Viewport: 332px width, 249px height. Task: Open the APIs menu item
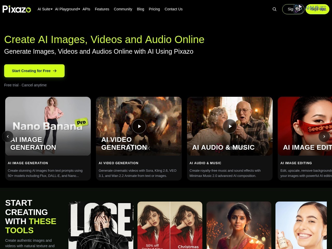tap(86, 9)
